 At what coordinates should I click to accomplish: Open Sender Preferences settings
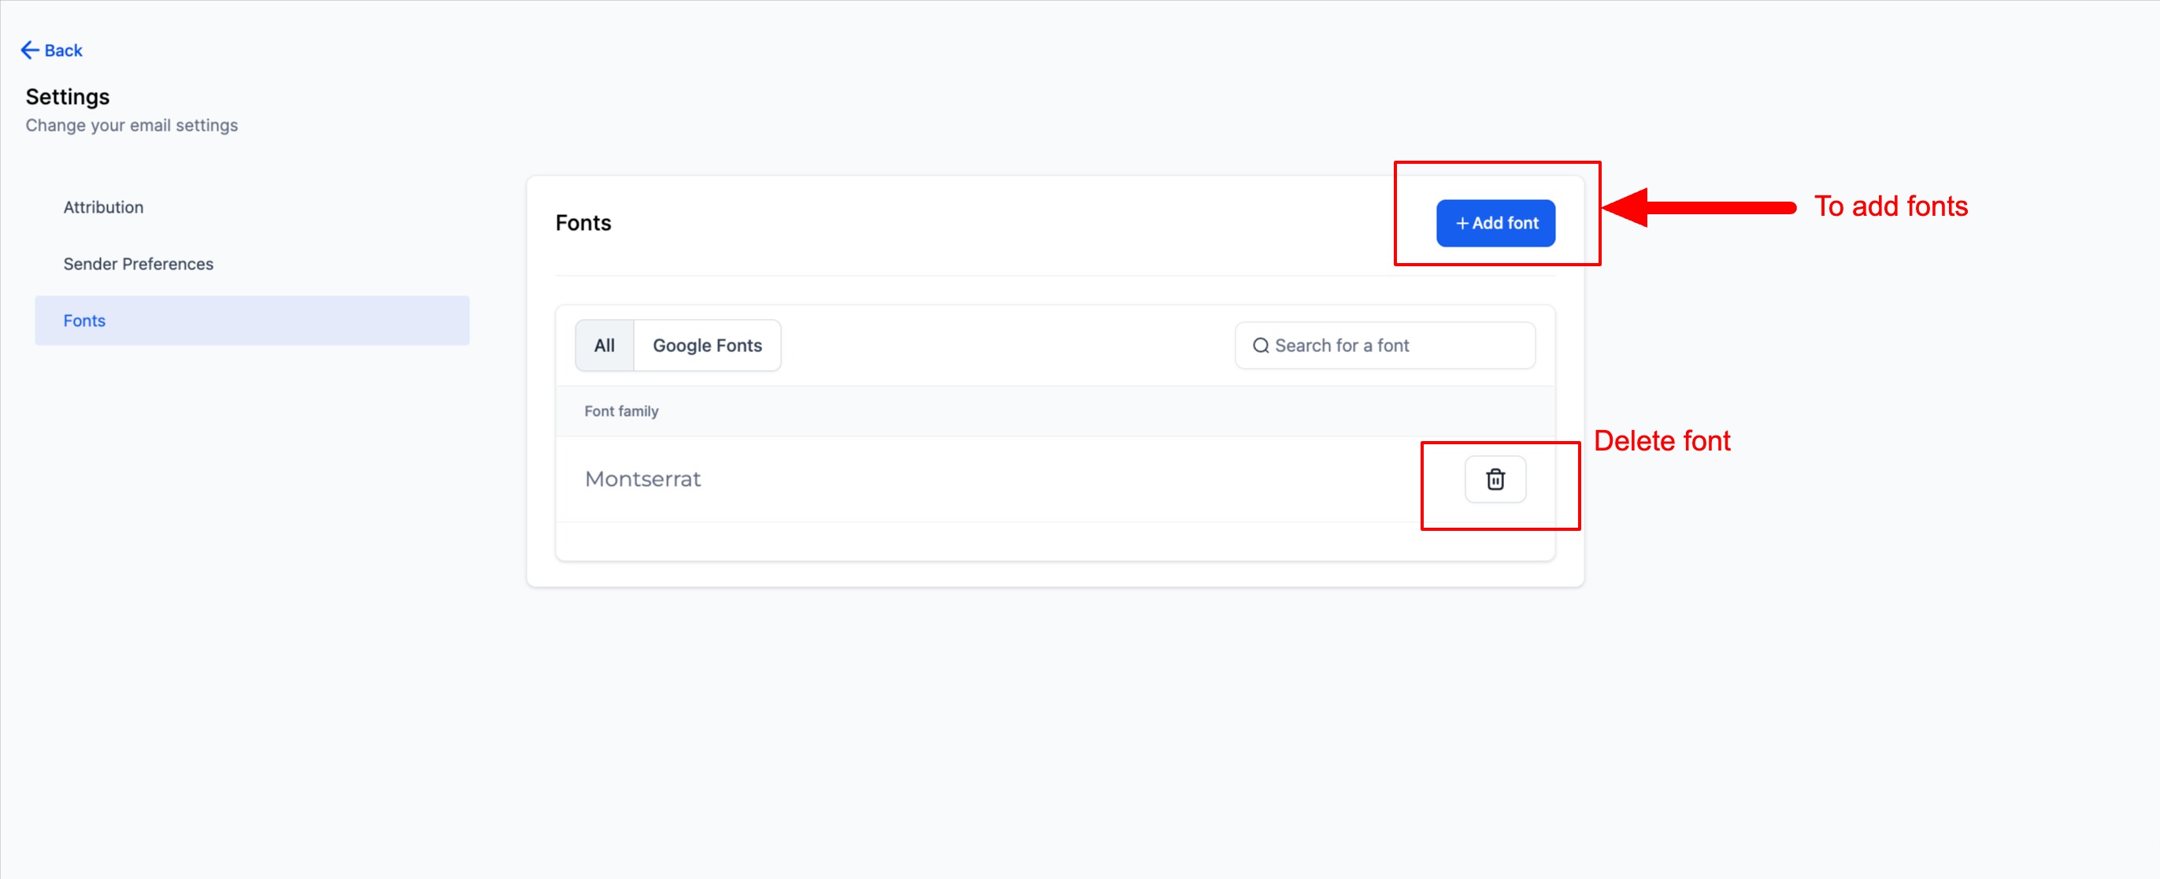(139, 264)
